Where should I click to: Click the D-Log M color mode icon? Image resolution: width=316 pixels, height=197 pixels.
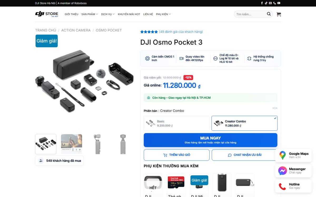coord(215,58)
